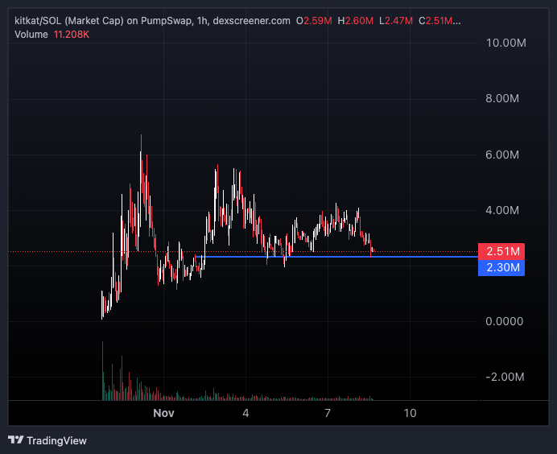Select the Volume indicator label
557x454 pixels.
pos(31,35)
